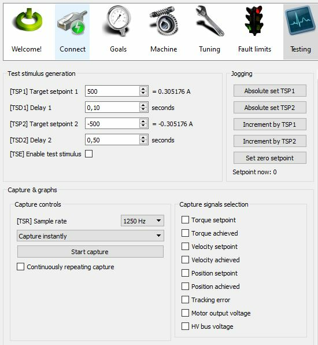Open the TSR Sample rate dropdown
Viewport: 318px width, 345px height.
tap(142, 221)
